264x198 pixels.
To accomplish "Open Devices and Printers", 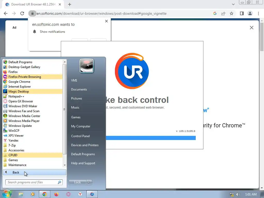I will (85, 145).
